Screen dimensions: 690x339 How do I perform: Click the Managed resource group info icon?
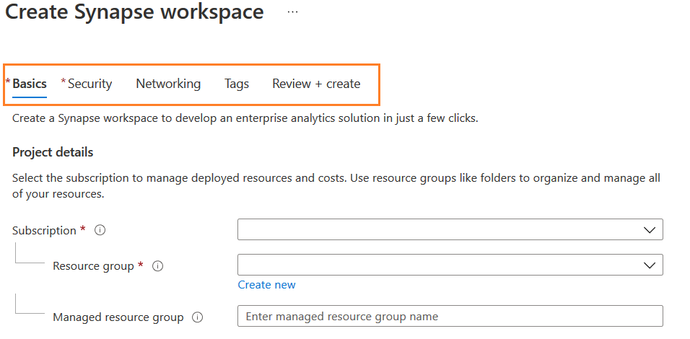click(x=198, y=317)
